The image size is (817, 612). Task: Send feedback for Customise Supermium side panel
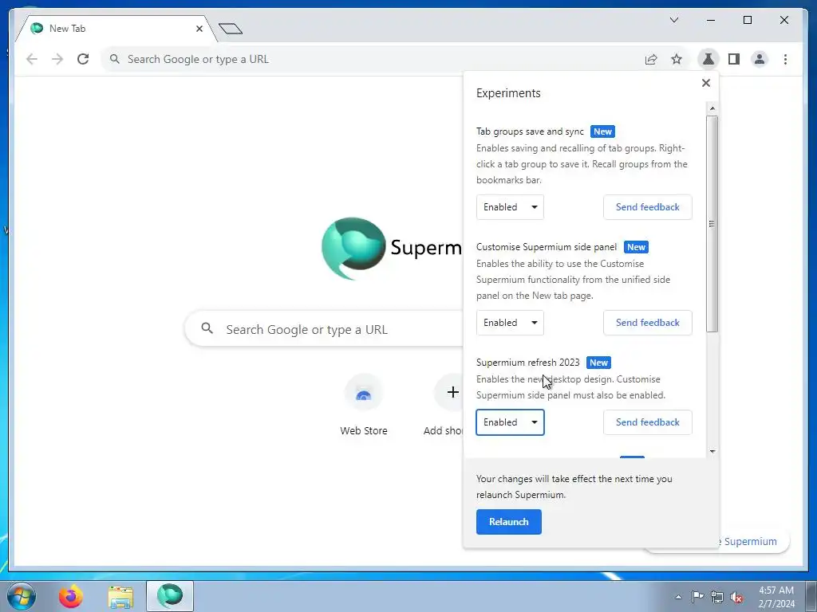(x=648, y=323)
